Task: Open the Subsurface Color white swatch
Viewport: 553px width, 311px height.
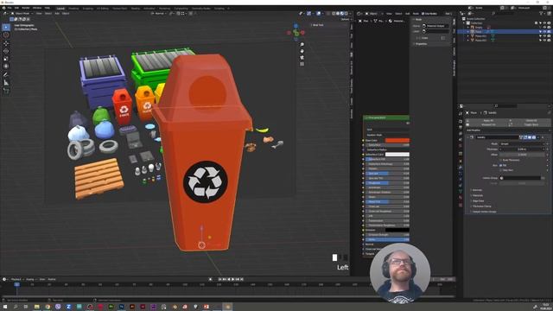Action: 397,155
